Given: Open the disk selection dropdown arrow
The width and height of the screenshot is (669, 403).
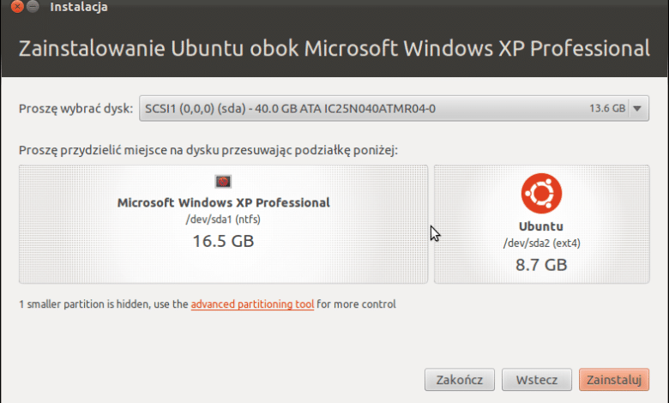Looking at the screenshot, I should click(x=637, y=108).
